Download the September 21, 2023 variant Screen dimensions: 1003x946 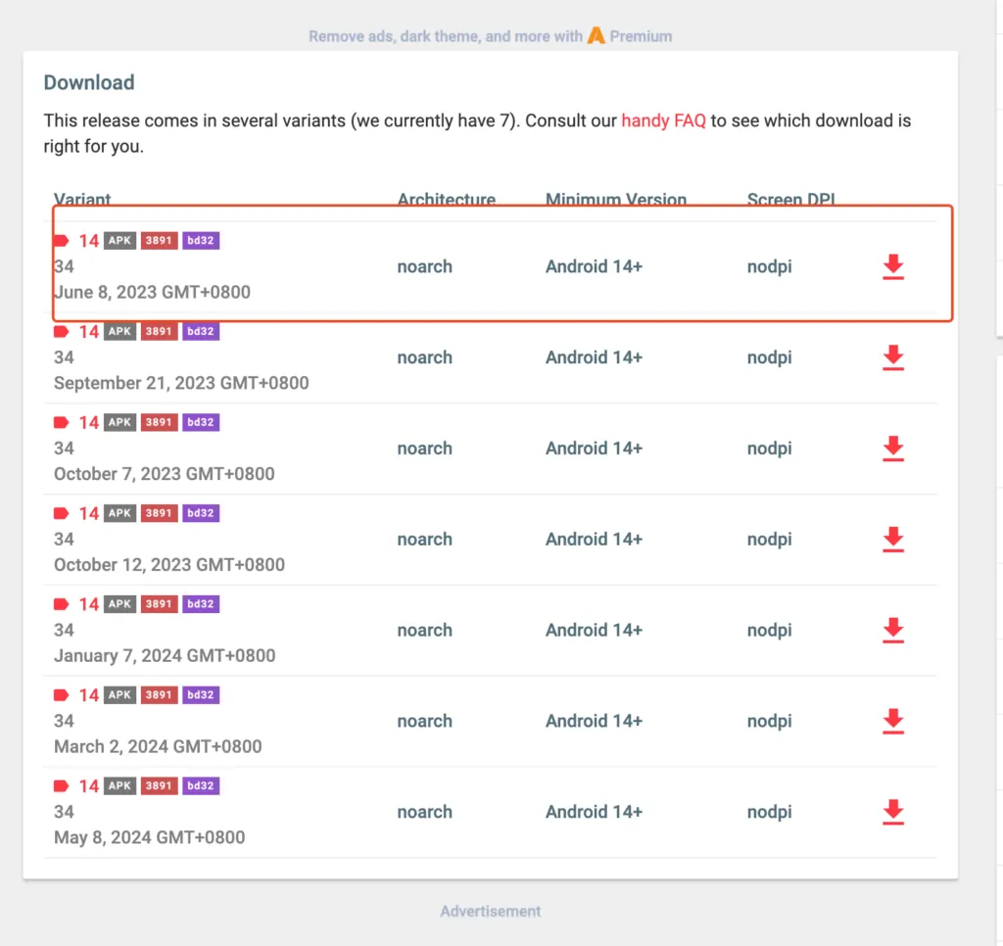pyautogui.click(x=892, y=357)
